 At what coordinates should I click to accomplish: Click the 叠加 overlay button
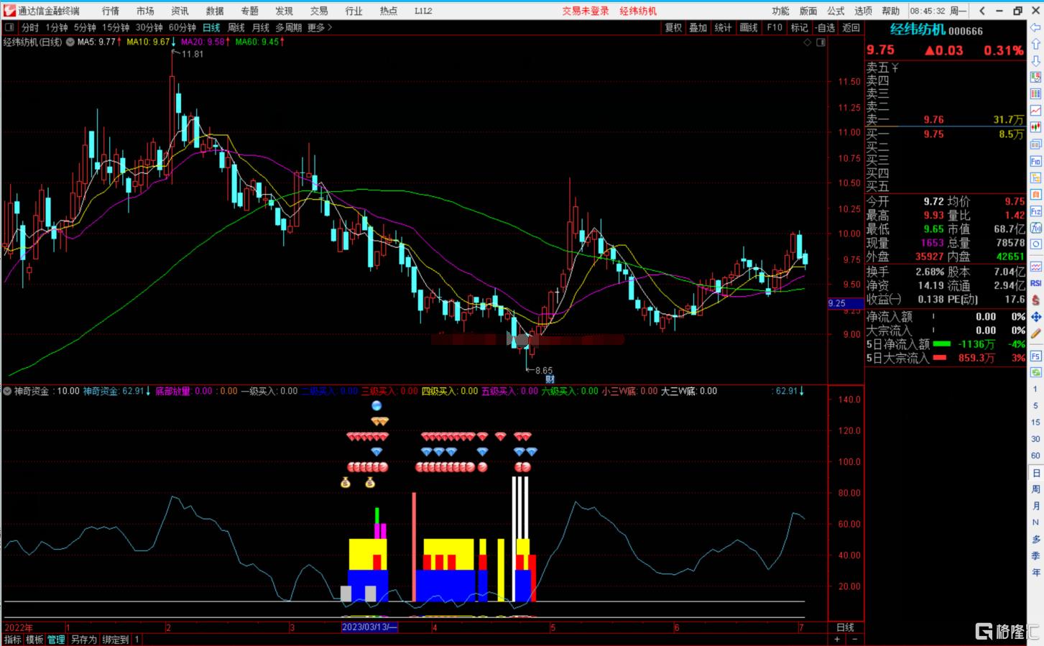point(698,27)
